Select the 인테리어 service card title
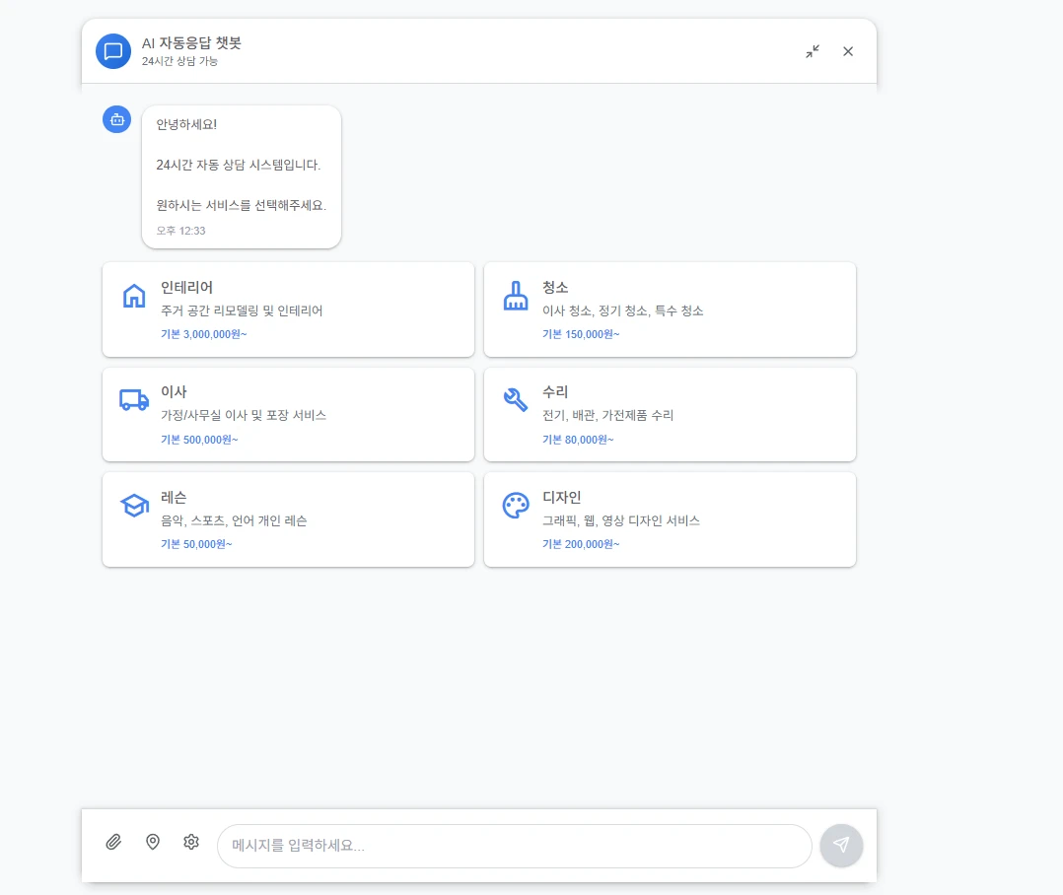The height and width of the screenshot is (895, 1063). pos(186,287)
